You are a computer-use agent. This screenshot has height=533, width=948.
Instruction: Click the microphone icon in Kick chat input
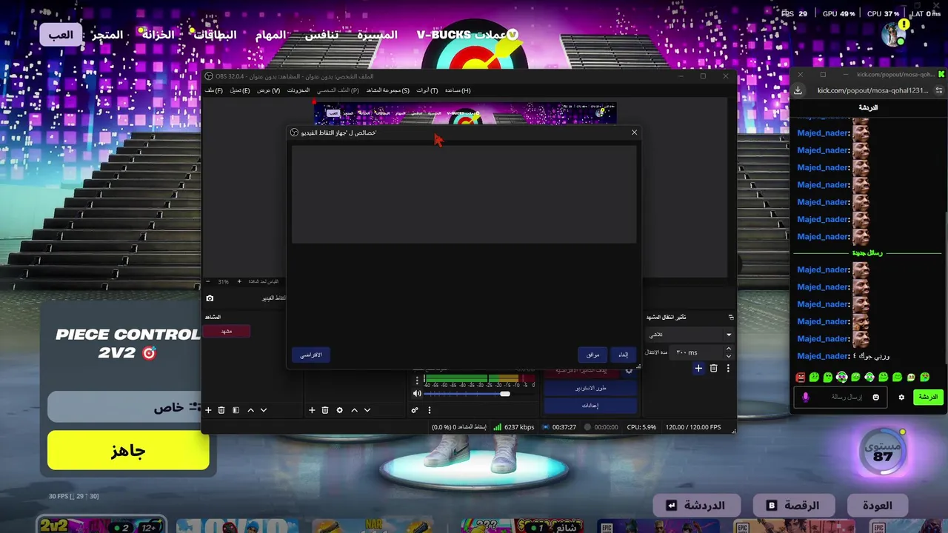click(806, 398)
